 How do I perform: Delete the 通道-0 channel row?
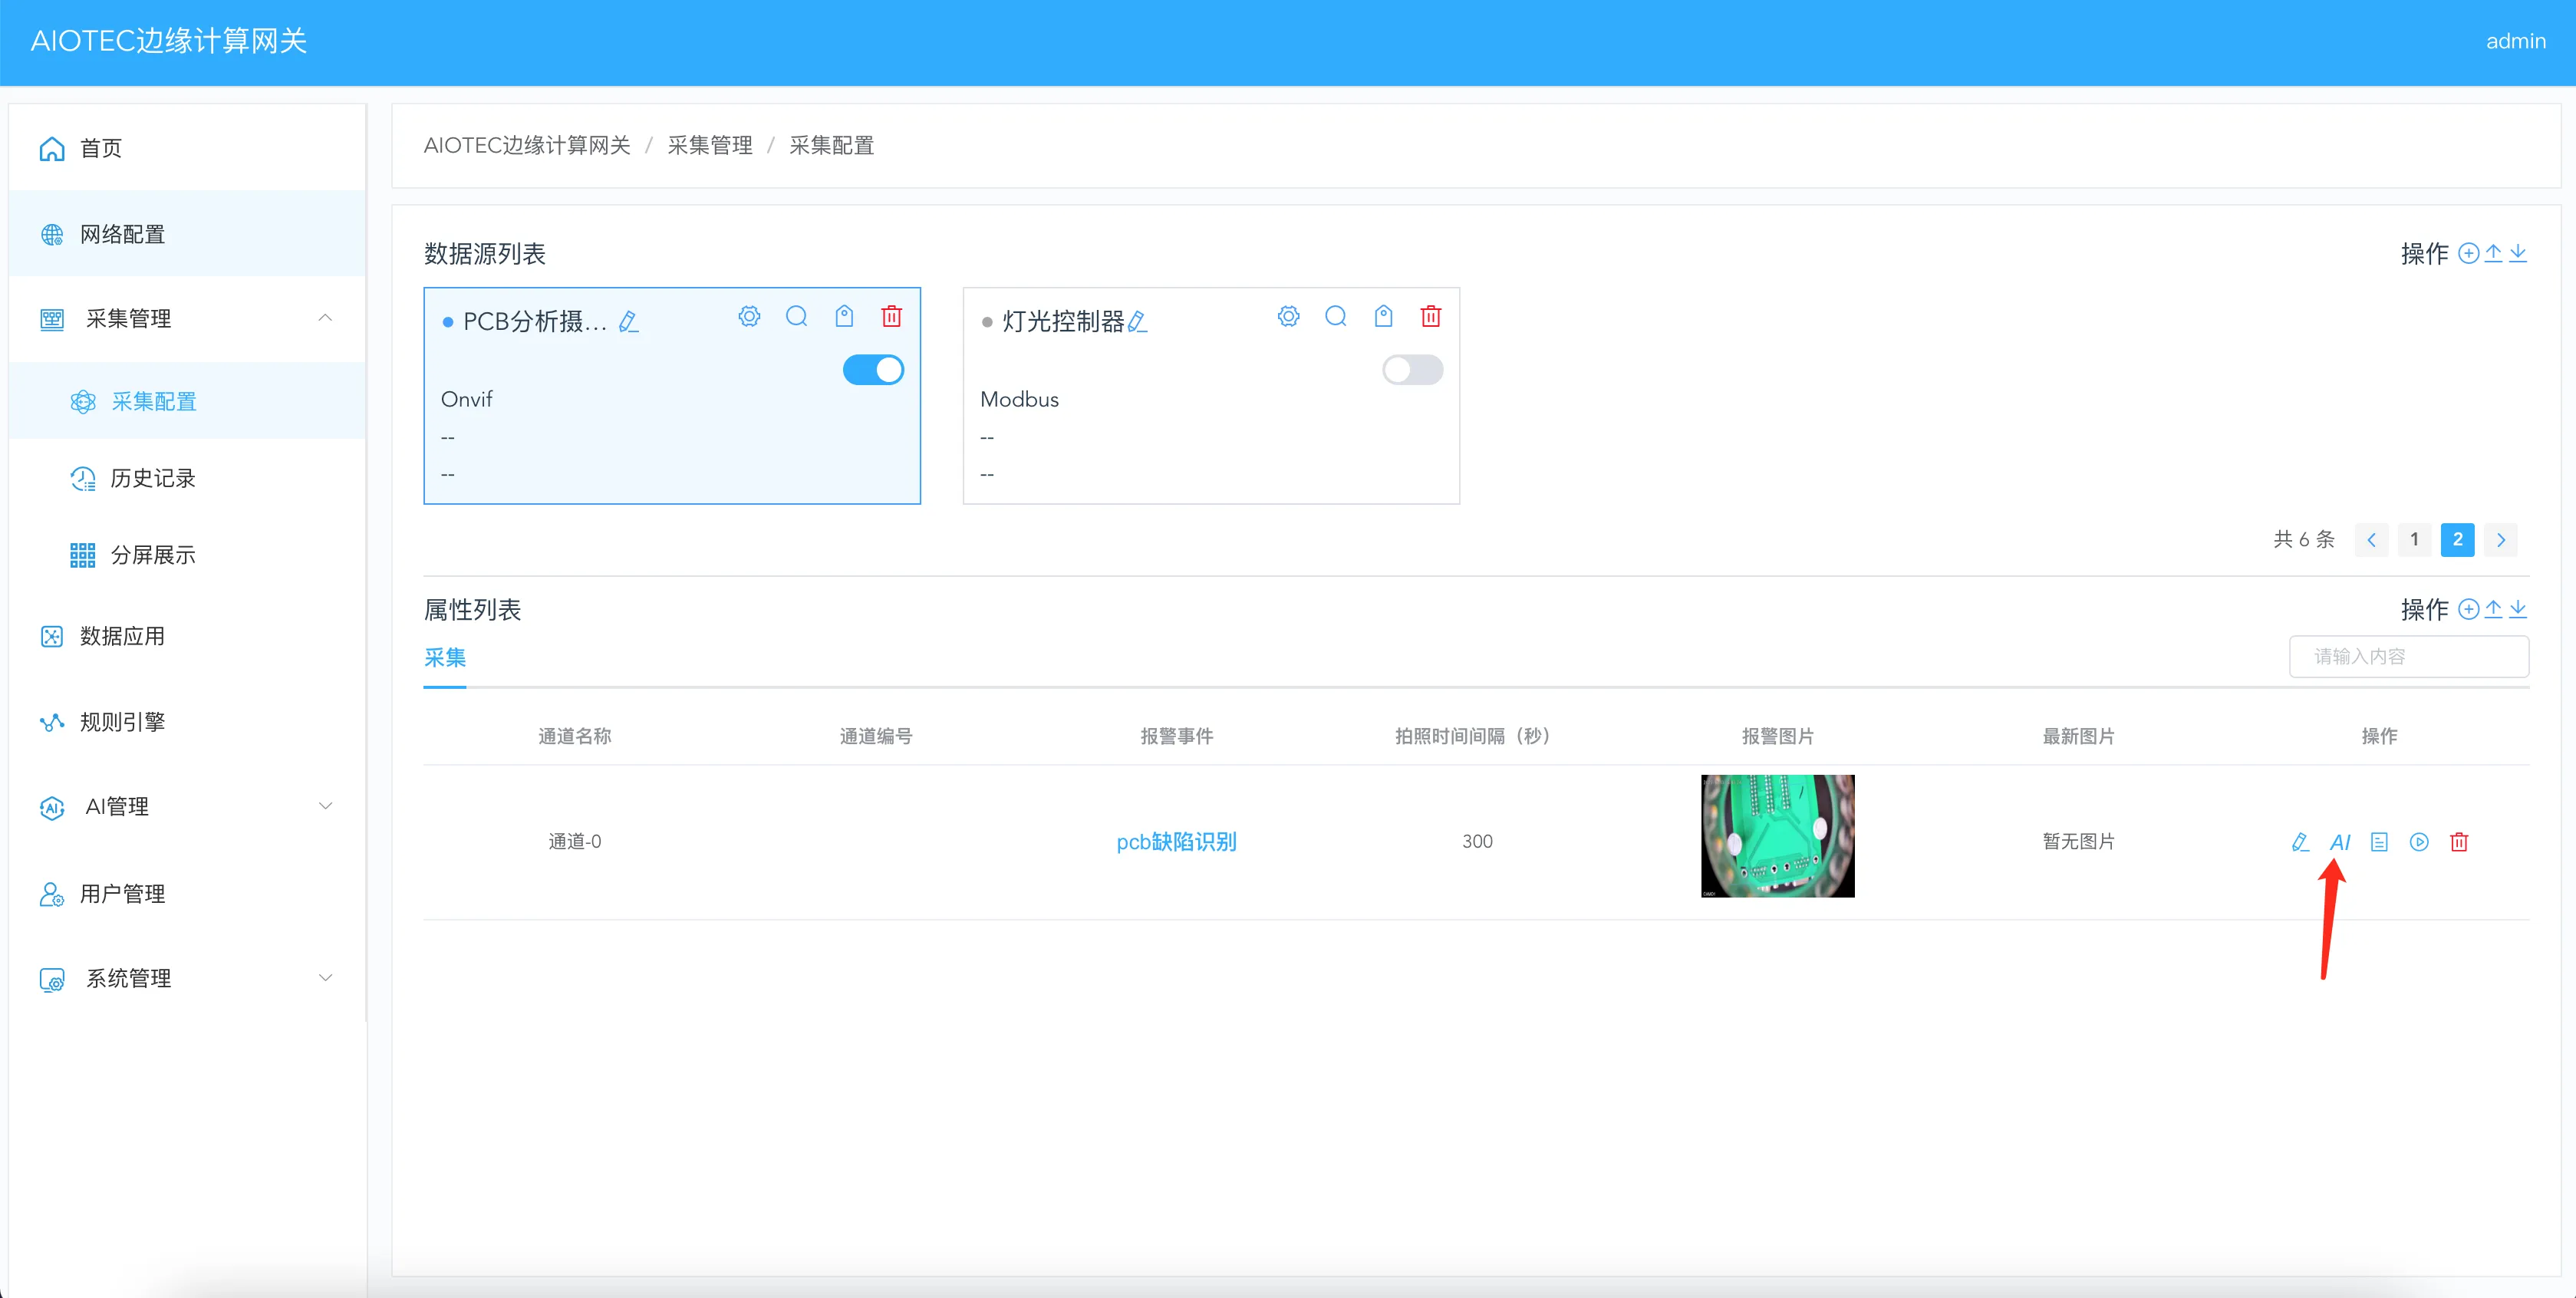[2459, 842]
